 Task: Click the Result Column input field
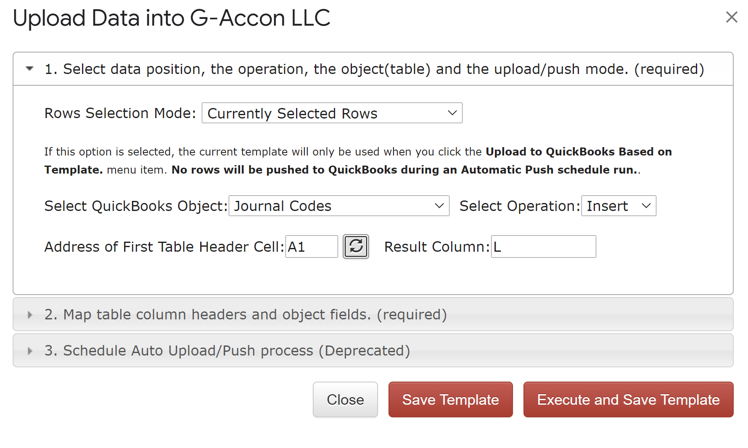click(x=543, y=247)
